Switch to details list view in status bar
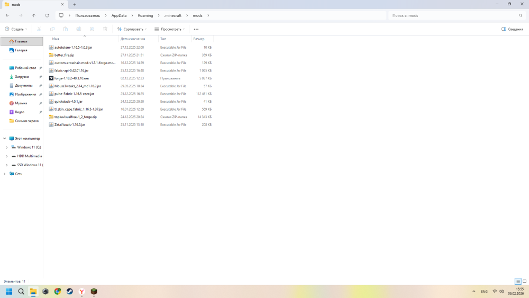 pyautogui.click(x=518, y=281)
